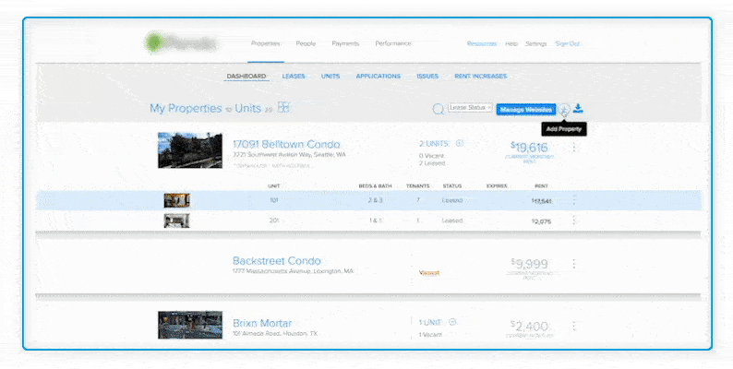Open the Brixn Mortar property link
Viewport: 733px width, 369px height.
262,323
